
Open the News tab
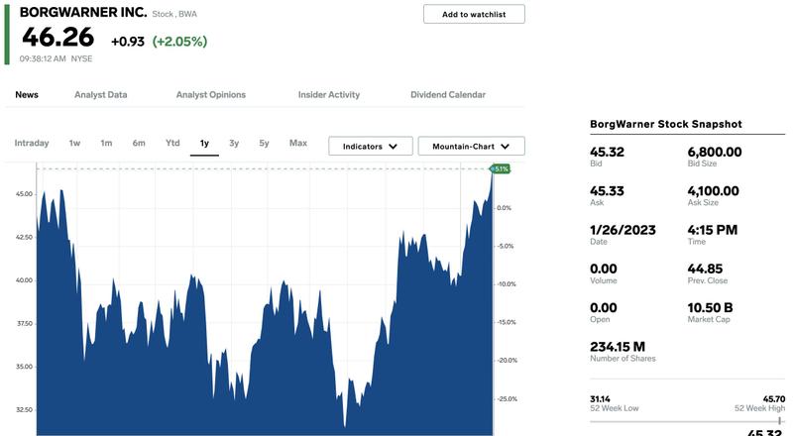coord(27,94)
